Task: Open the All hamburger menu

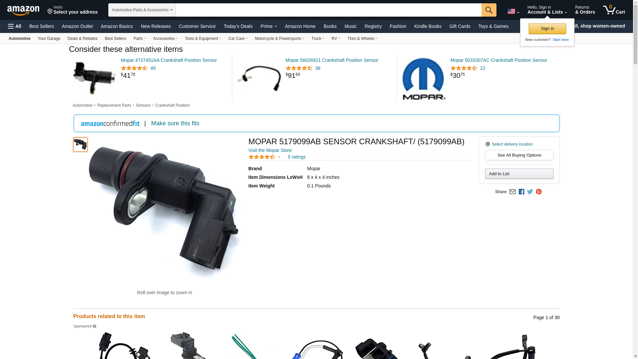Action: pyautogui.click(x=15, y=26)
